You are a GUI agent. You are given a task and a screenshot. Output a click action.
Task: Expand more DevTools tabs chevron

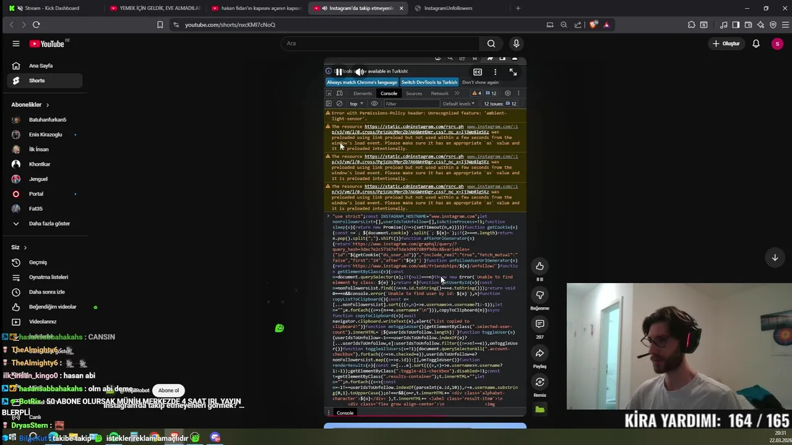pos(457,93)
